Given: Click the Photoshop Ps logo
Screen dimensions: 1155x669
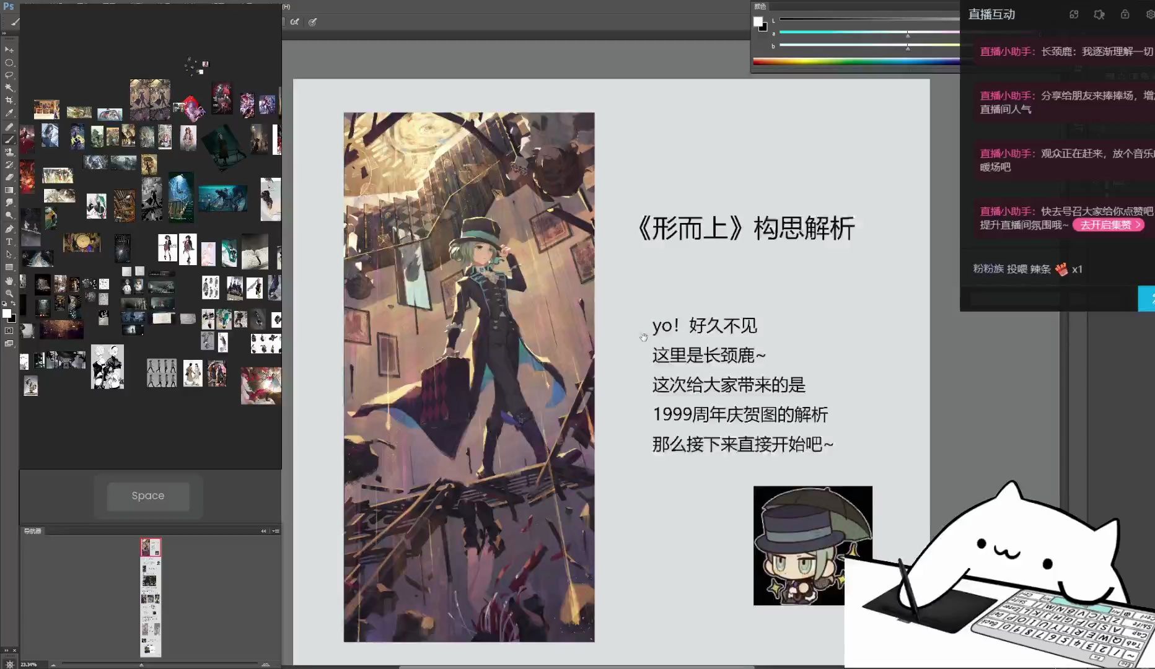Looking at the screenshot, I should click(x=9, y=6).
